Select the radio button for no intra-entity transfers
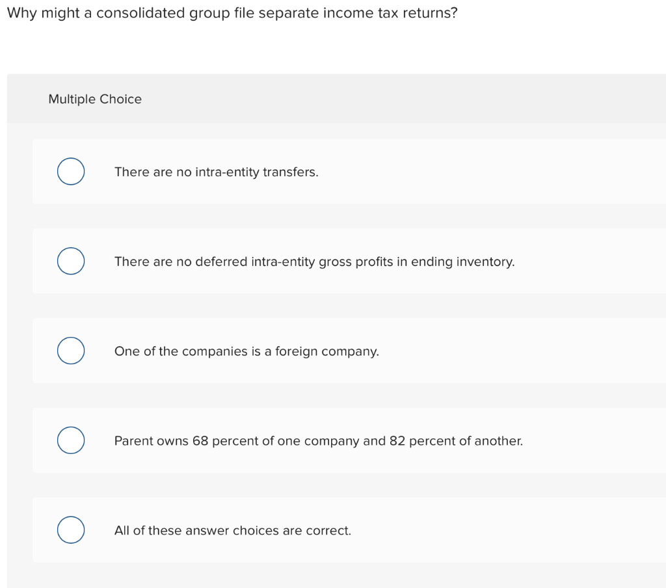The height and width of the screenshot is (588, 666). pyautogui.click(x=71, y=171)
